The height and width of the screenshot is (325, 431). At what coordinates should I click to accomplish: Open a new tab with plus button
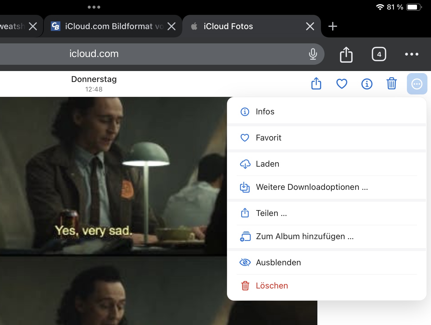(x=333, y=26)
